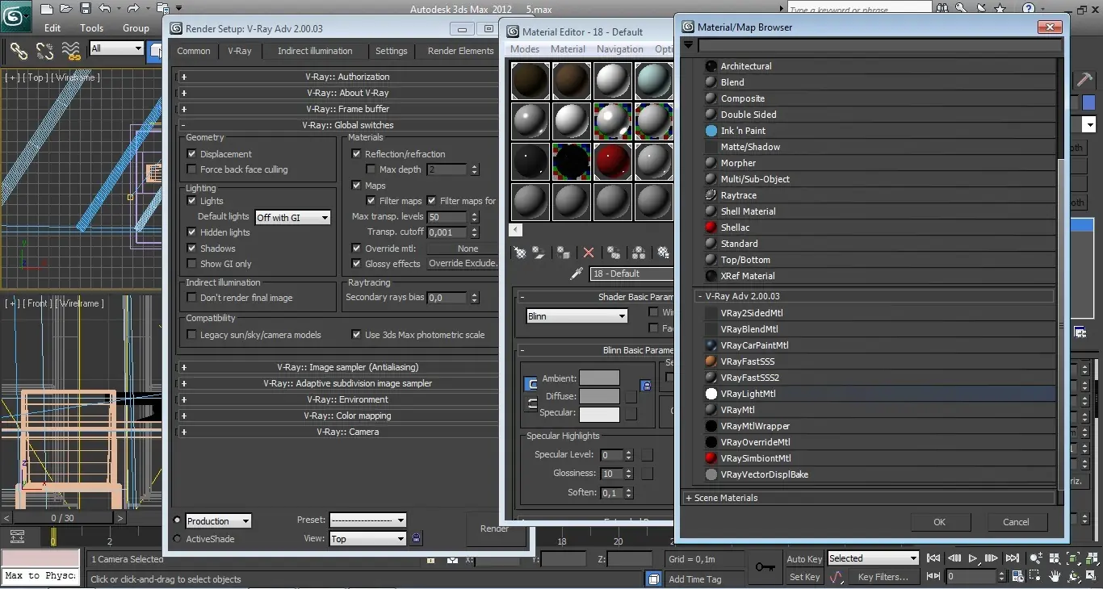Go to start of animation
Viewport: 1103px width, 589px height.
(x=933, y=558)
